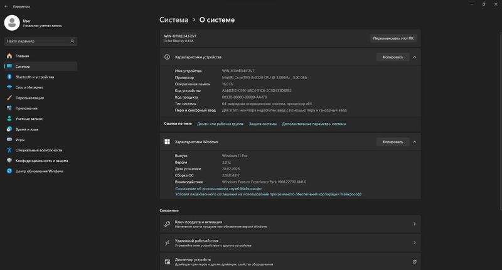Collapse the Характеристики Windows section

click(415, 141)
